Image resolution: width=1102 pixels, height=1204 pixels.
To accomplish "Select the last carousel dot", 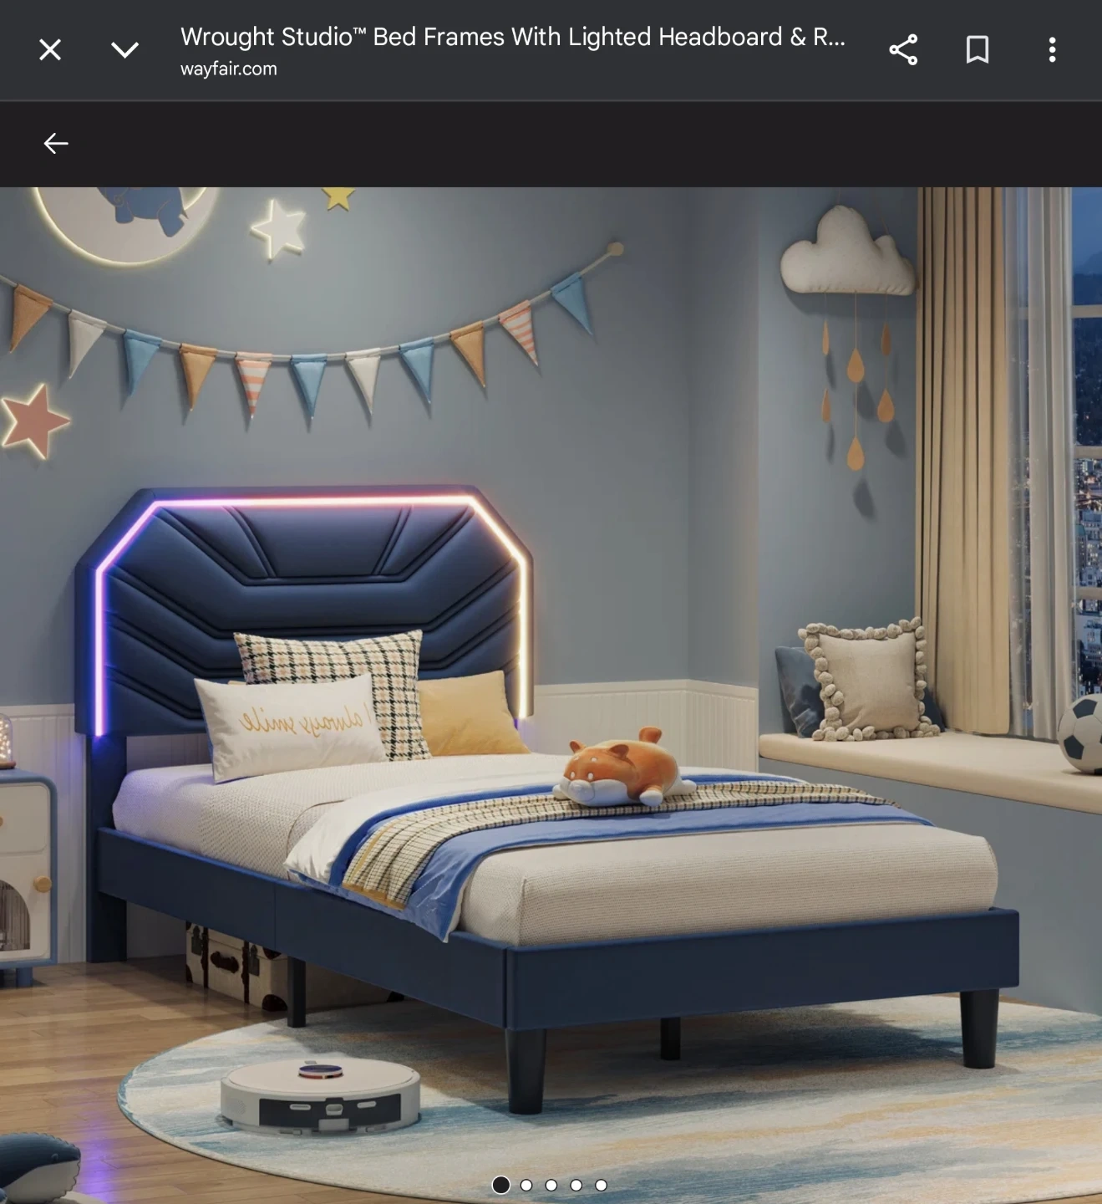I will coord(601,1185).
